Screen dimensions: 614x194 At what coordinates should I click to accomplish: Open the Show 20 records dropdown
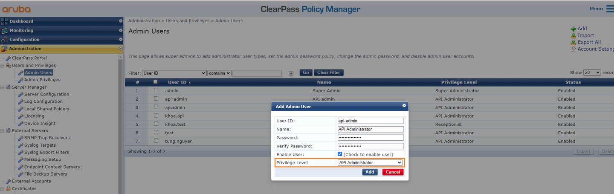[x=592, y=73]
